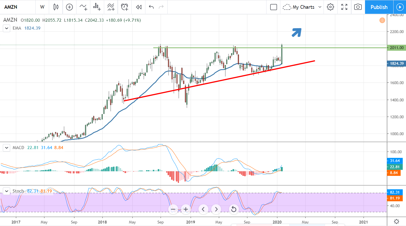
Task: Take a chart snapshot with the camera icon
Action: coord(358,7)
